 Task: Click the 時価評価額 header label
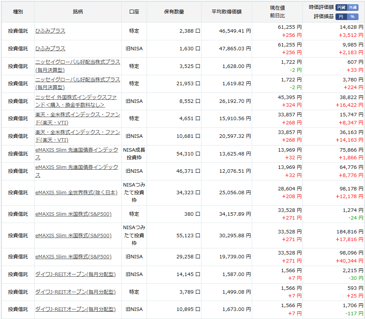(321, 7)
